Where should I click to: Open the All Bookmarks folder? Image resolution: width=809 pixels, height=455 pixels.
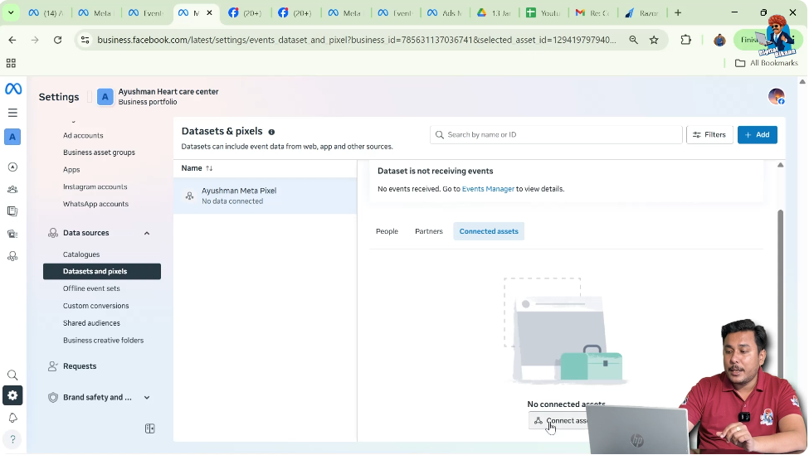coord(767,63)
